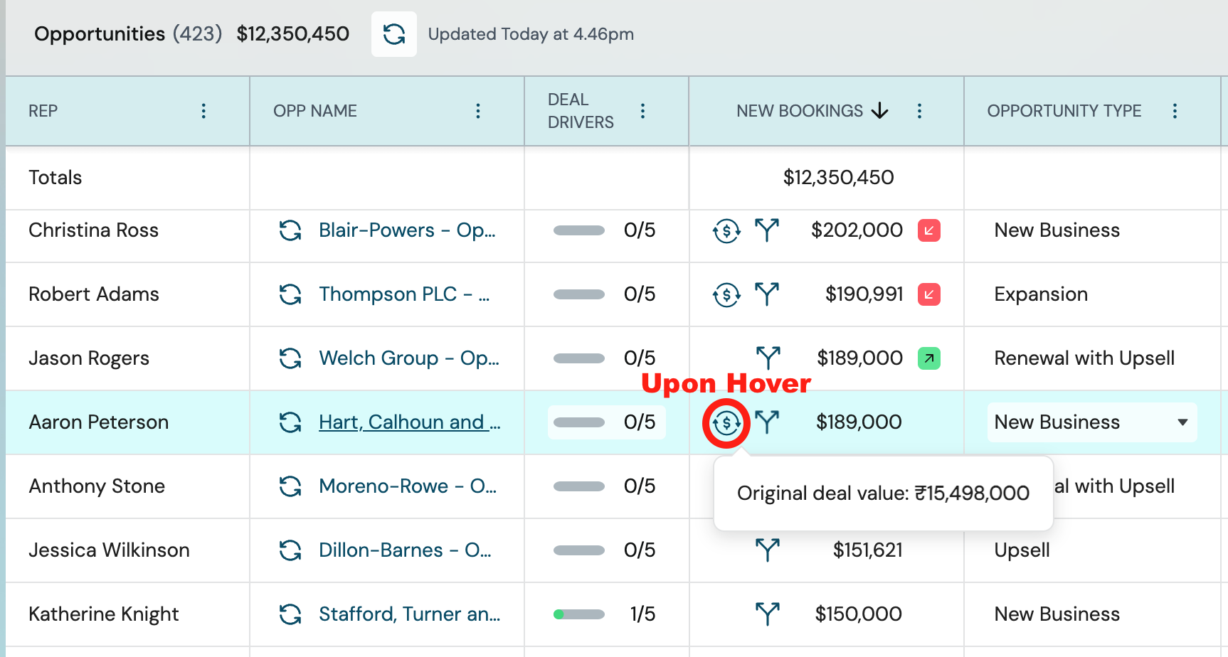Open the Welch Group opportunity link
The width and height of the screenshot is (1228, 657).
coord(409,358)
